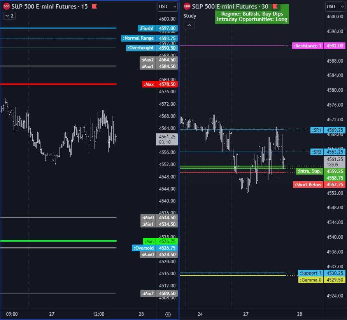Expand the indicator legend showing 2
Image resolution: width=347 pixels, height=320 pixels.
(x=9, y=16)
